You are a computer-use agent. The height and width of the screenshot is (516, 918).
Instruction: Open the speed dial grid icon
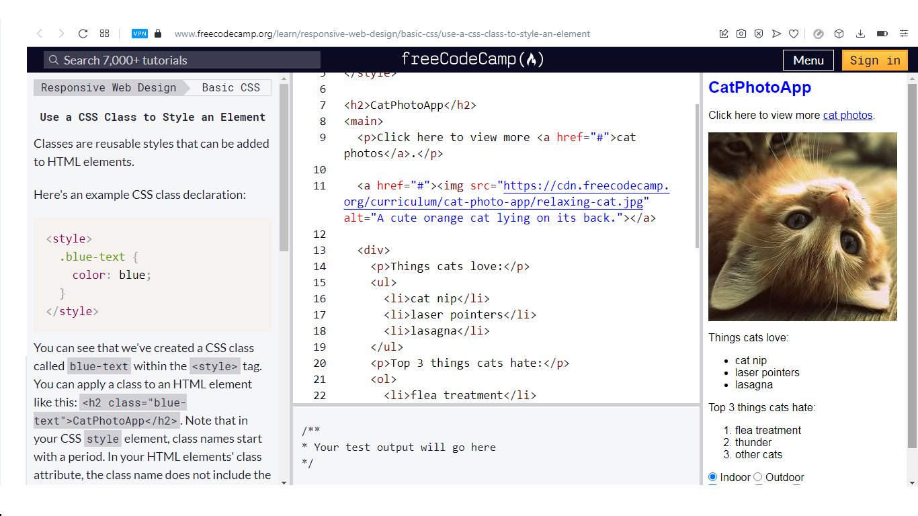104,34
